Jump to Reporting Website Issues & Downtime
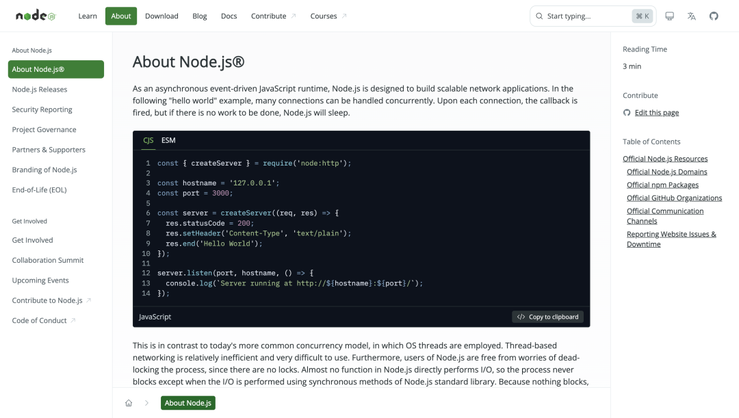 point(671,239)
